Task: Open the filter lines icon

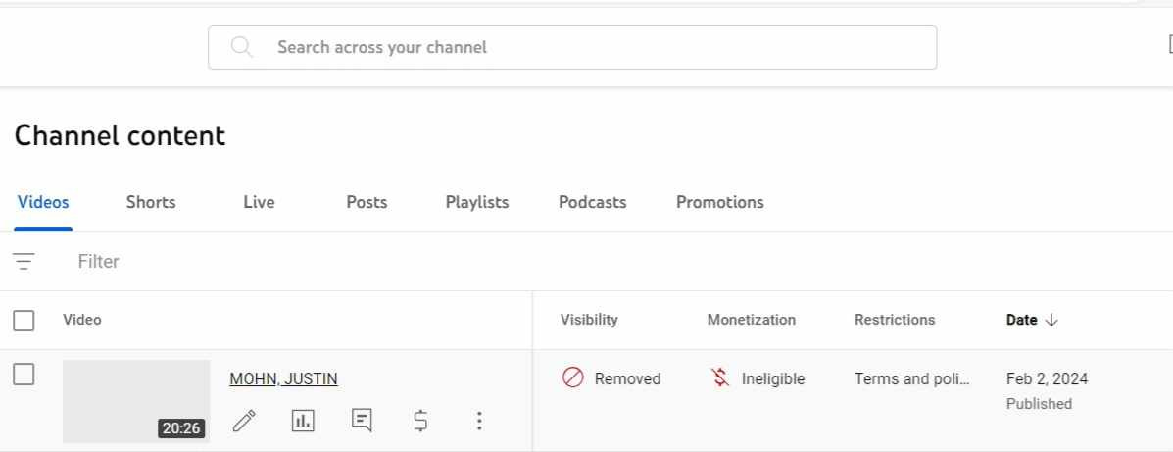Action: (24, 261)
